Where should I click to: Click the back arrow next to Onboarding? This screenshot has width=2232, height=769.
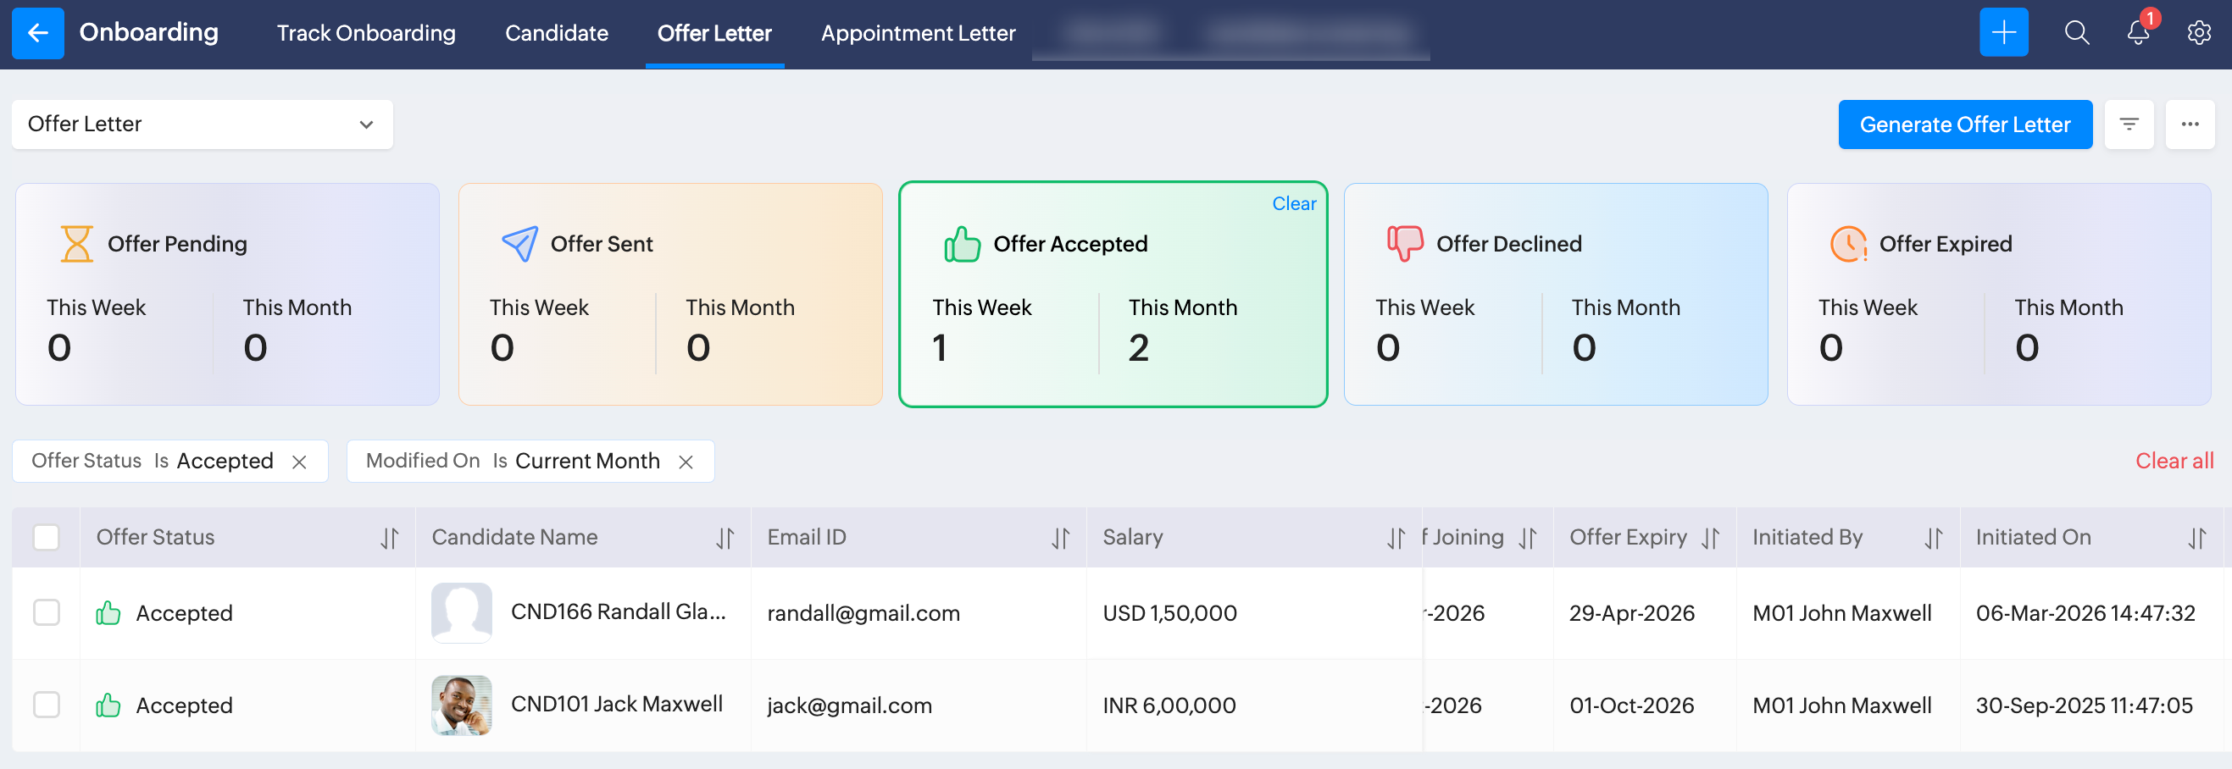(37, 33)
